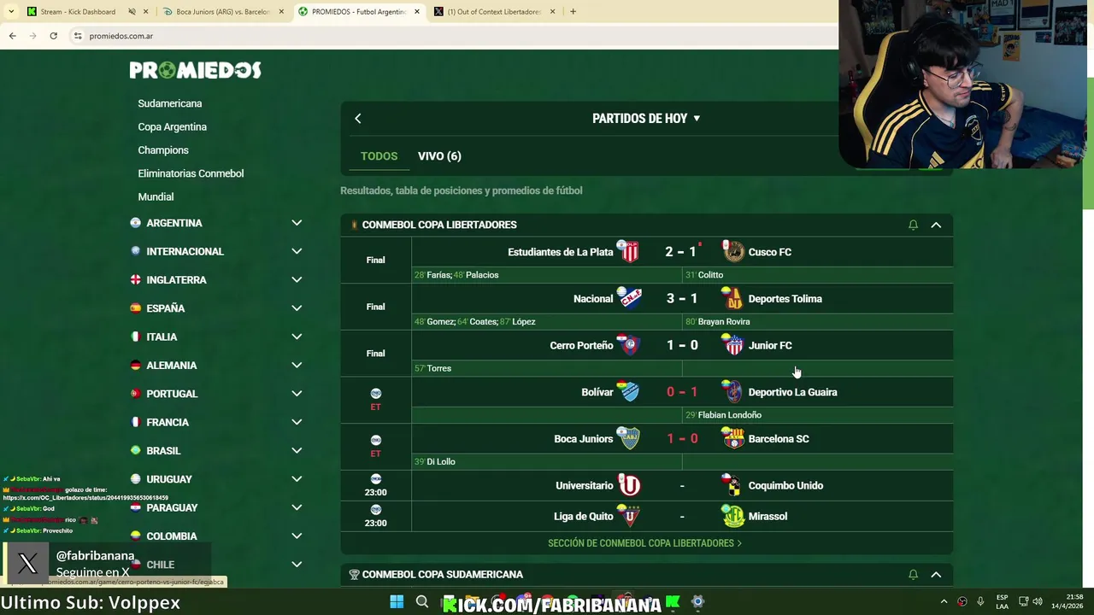
Task: Close the PROMIEDOS browser tab
Action: [x=417, y=12]
